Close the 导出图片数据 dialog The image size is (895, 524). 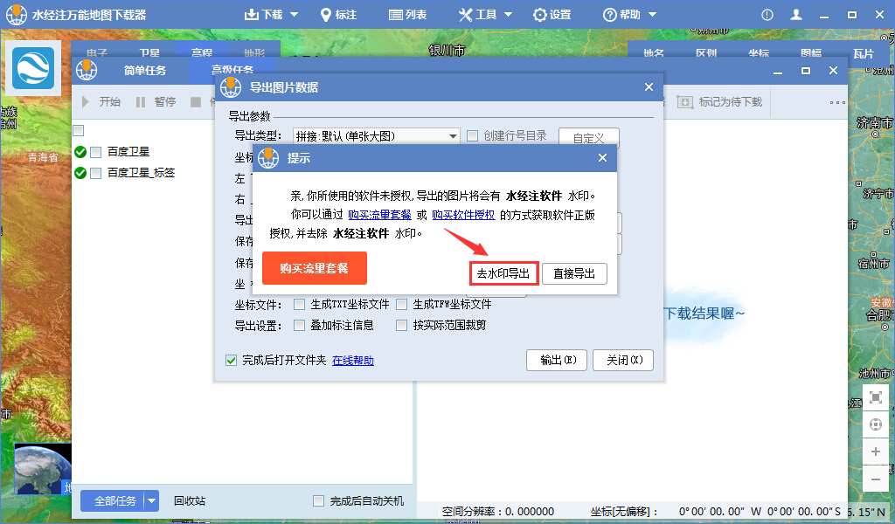pos(649,87)
